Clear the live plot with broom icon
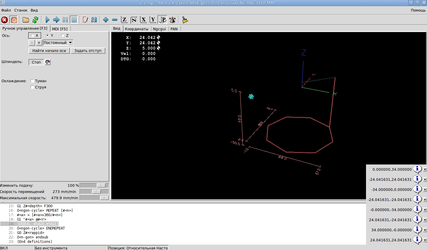 click(x=185, y=20)
